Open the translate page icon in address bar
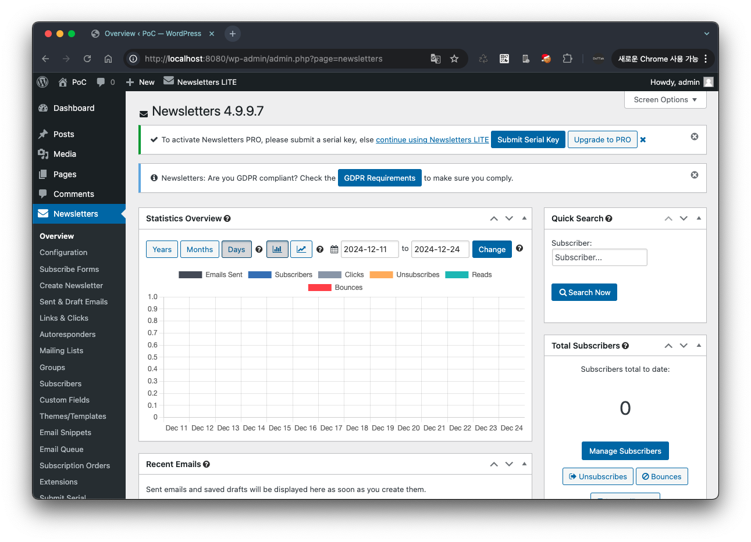This screenshot has width=751, height=542. pos(435,59)
